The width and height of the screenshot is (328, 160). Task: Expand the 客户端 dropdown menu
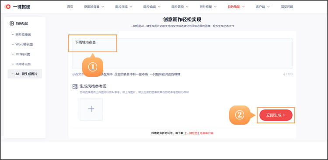click(x=263, y=7)
